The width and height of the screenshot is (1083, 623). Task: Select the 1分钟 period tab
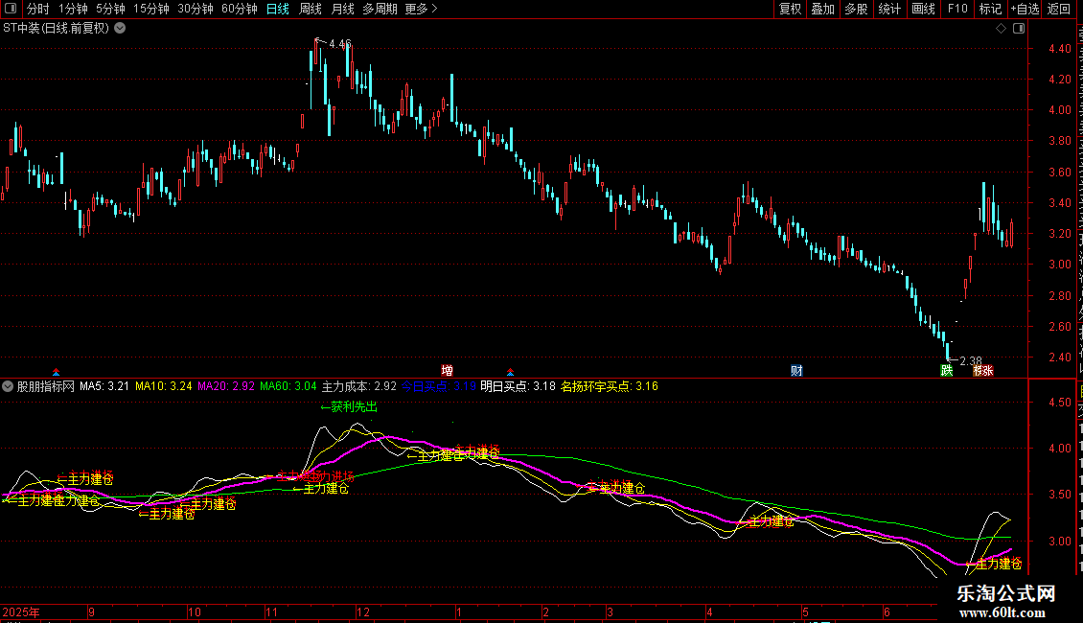73,9
